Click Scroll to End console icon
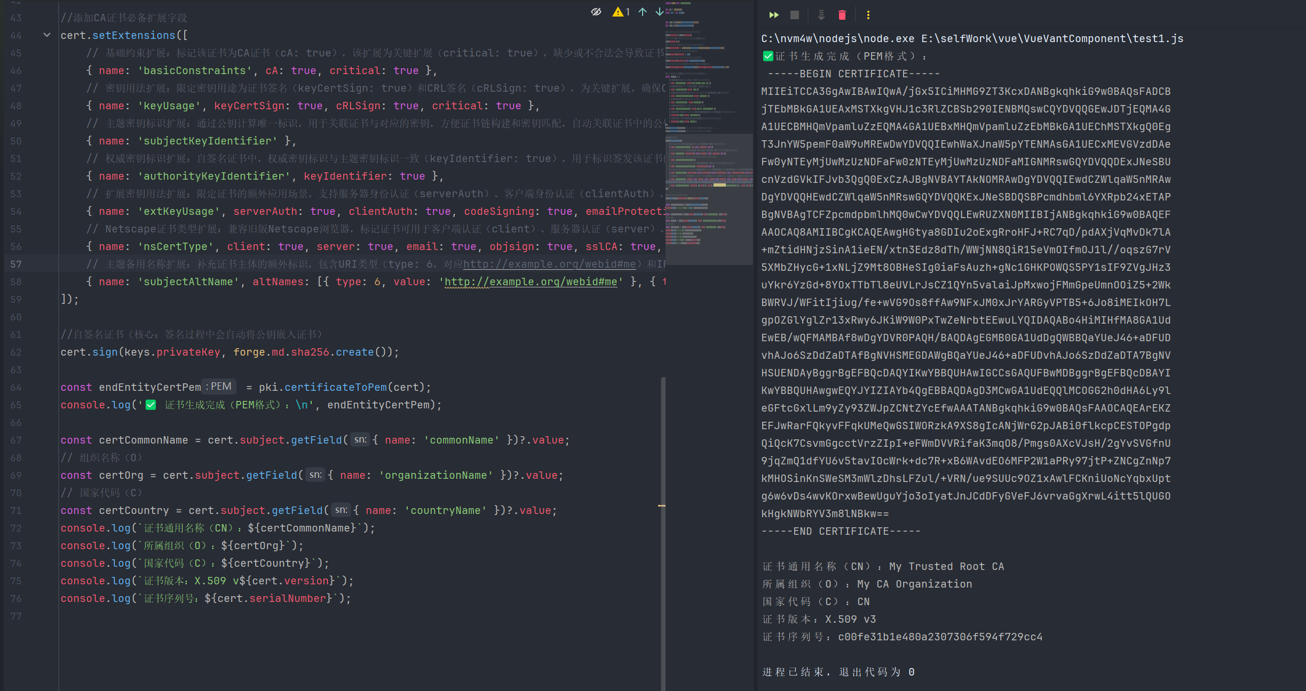This screenshot has width=1306, height=691. 821,15
